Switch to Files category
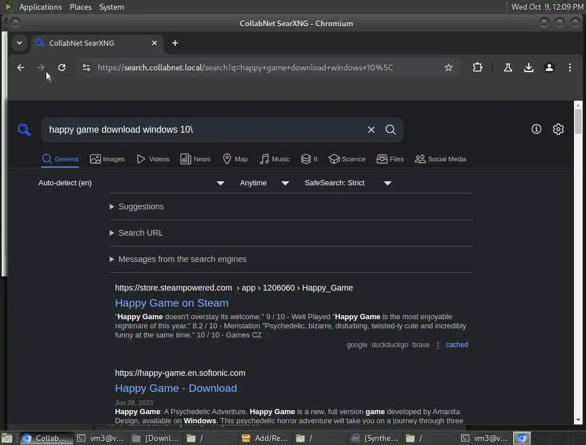 [x=390, y=159]
